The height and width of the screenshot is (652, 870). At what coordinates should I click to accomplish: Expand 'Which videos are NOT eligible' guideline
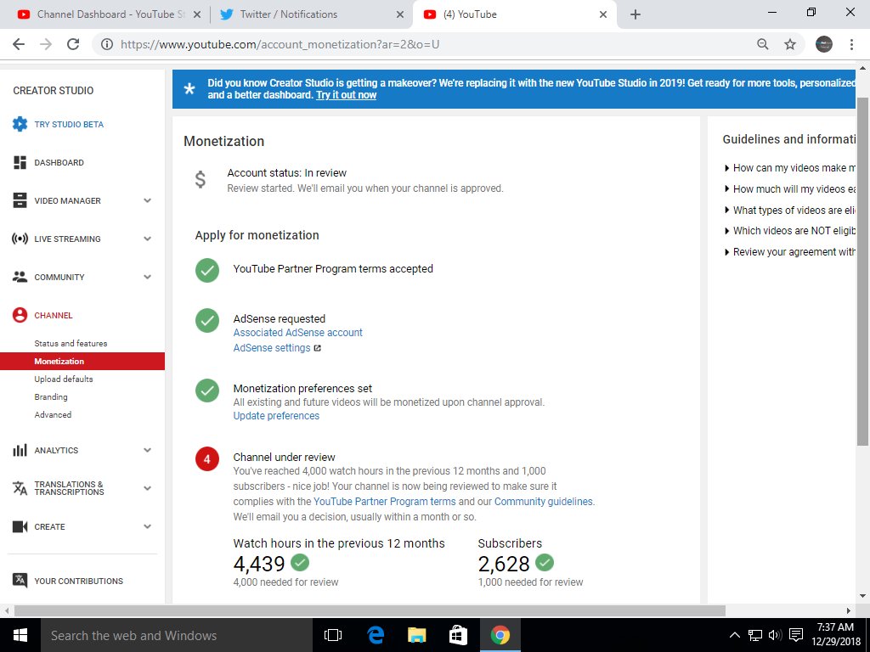(790, 231)
